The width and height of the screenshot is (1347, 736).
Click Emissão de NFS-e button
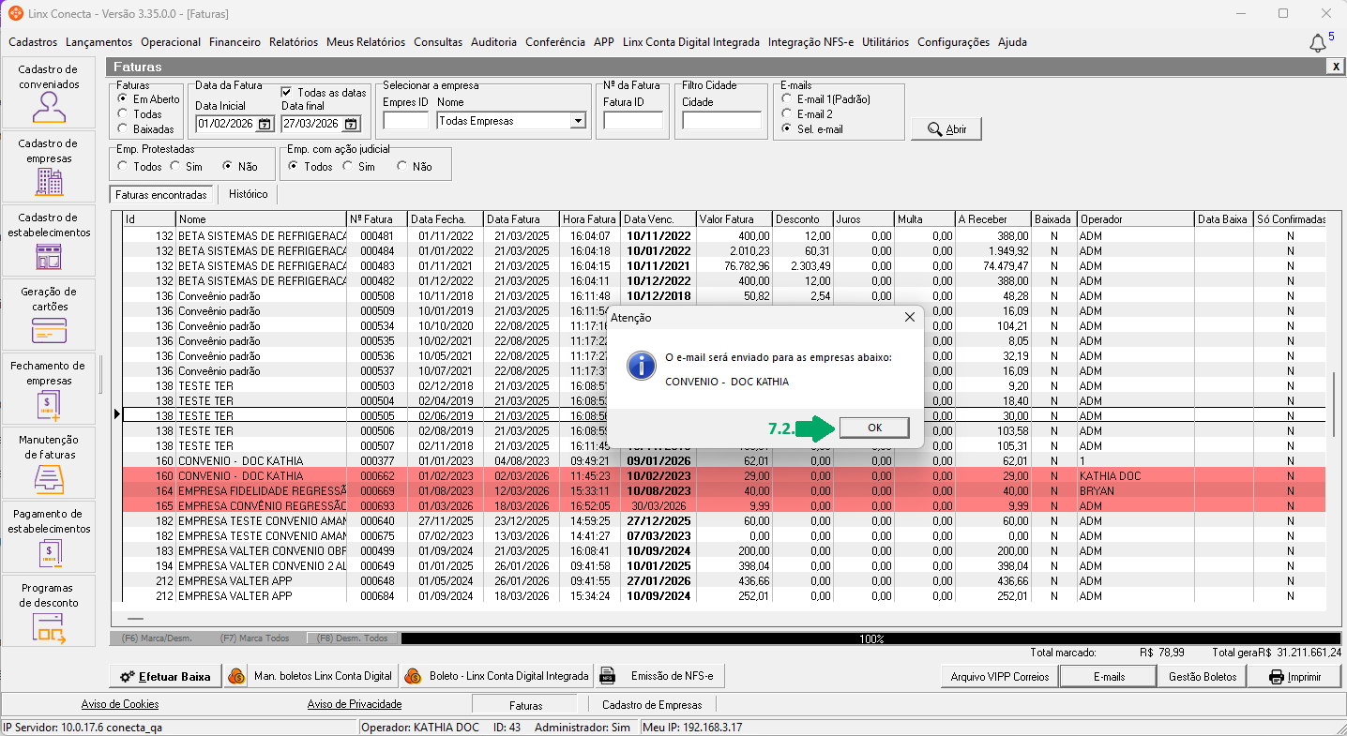660,676
